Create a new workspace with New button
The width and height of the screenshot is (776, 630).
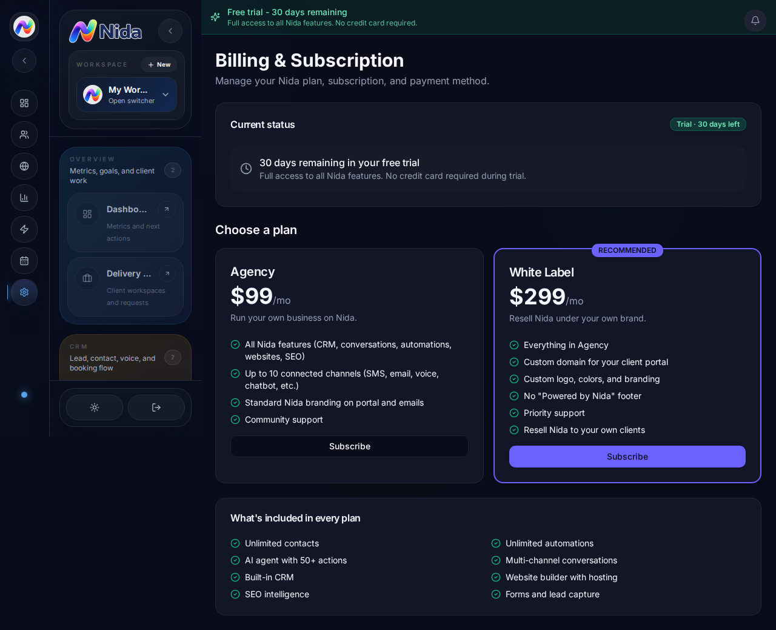[x=159, y=65]
